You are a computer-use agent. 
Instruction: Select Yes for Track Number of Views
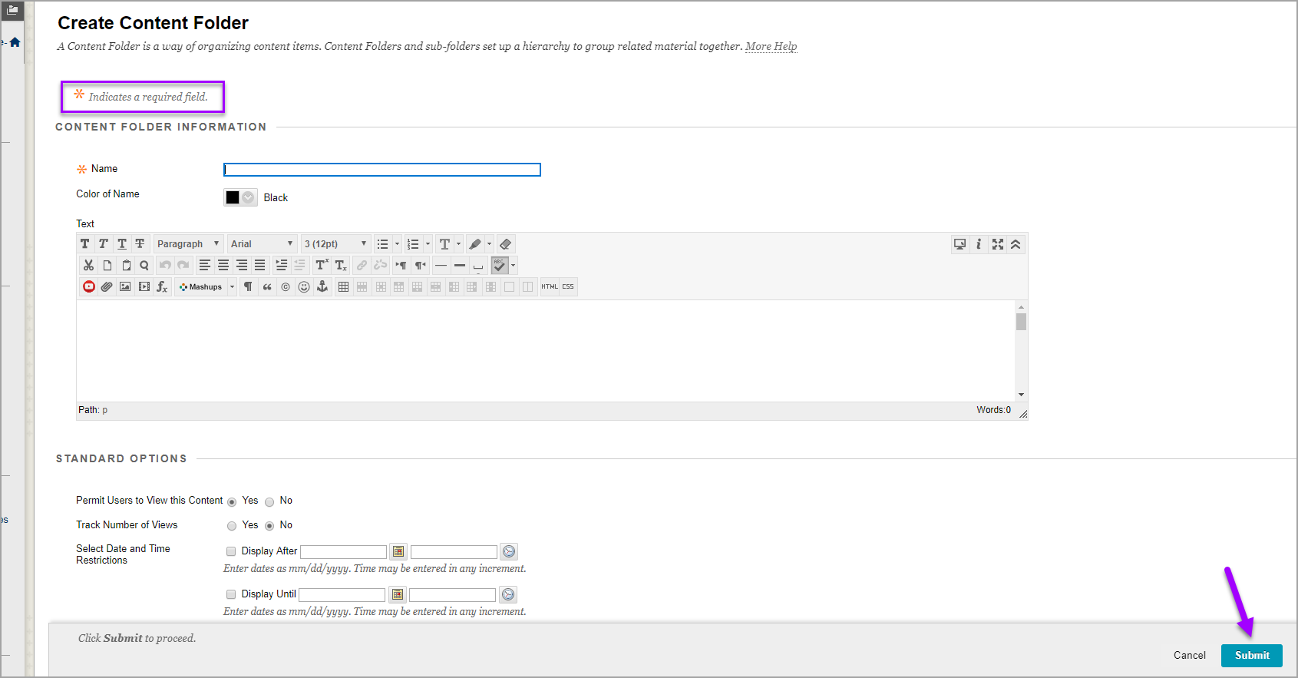click(x=232, y=527)
